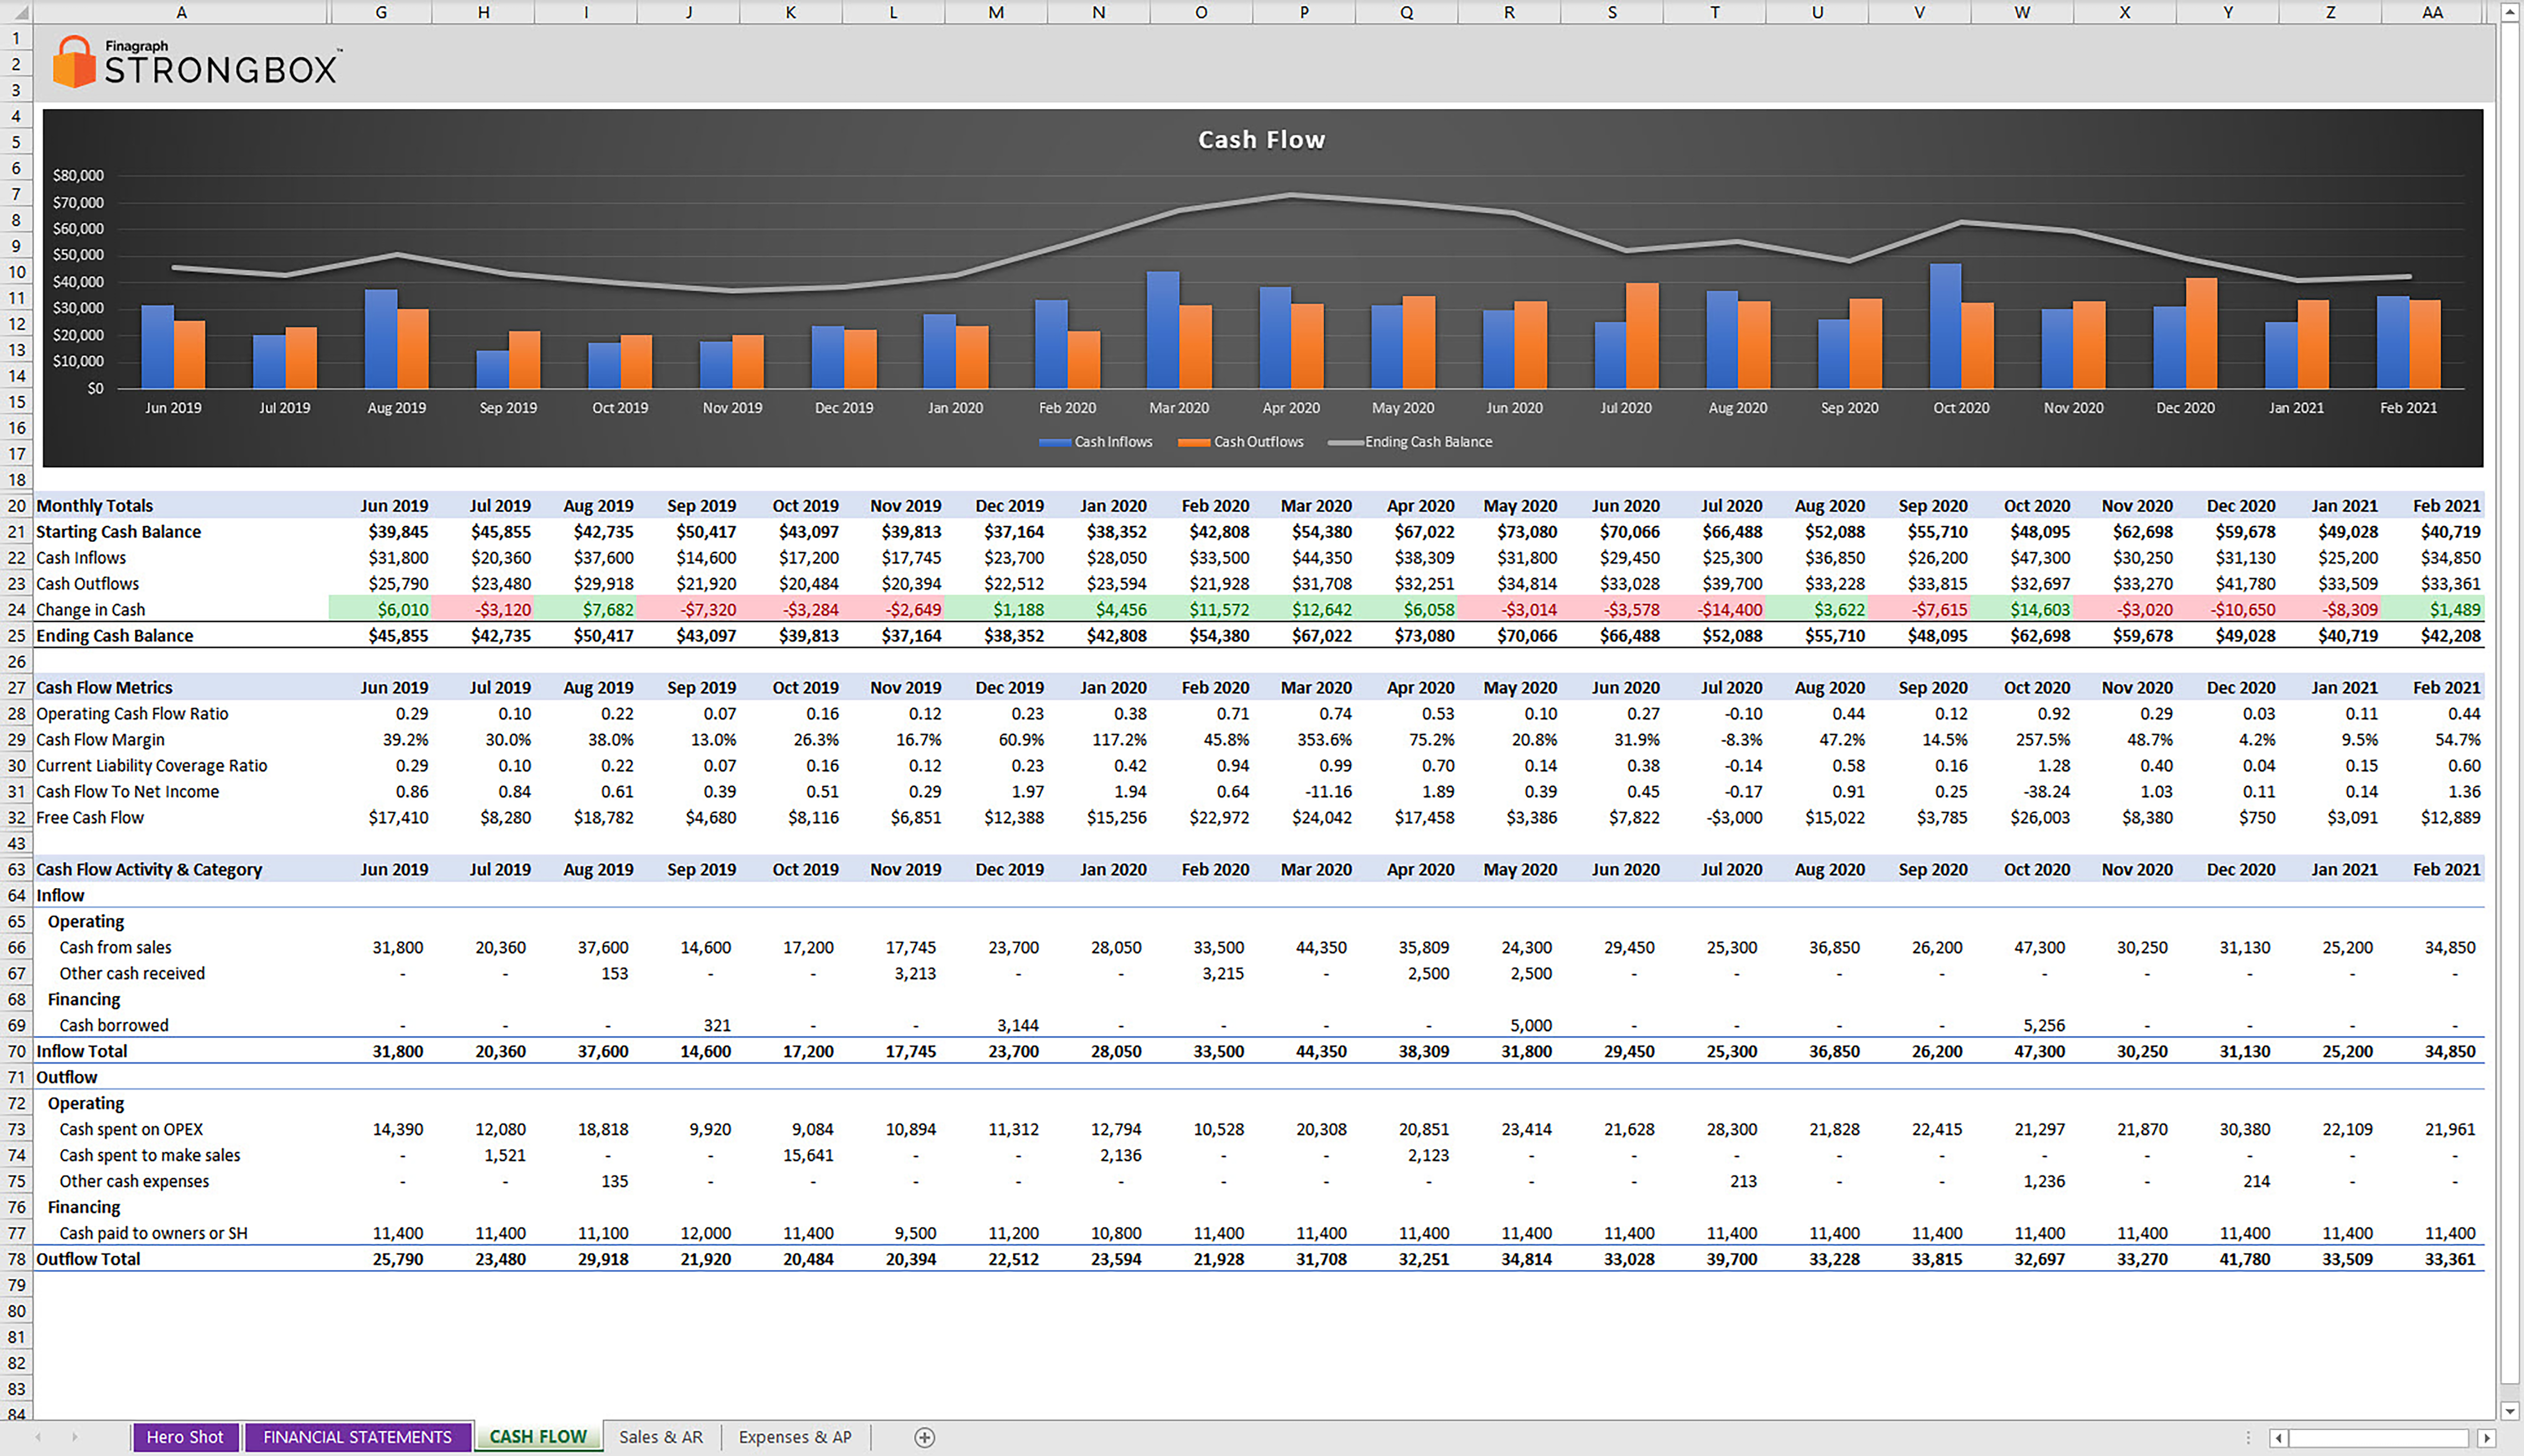Click the $80,000 axis label

pos(78,175)
